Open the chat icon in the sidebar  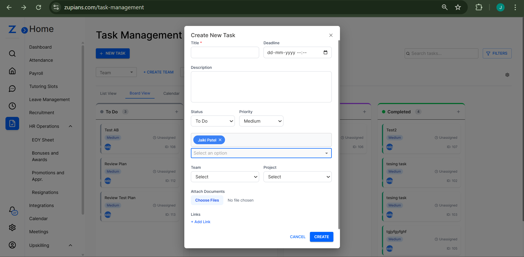click(x=12, y=88)
